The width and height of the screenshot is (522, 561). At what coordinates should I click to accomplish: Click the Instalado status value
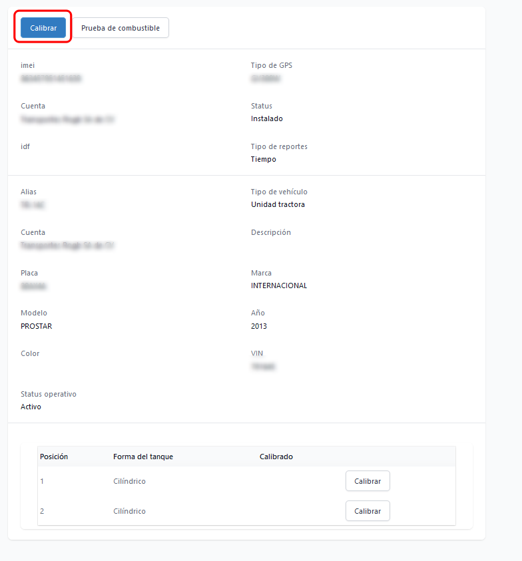(x=266, y=118)
